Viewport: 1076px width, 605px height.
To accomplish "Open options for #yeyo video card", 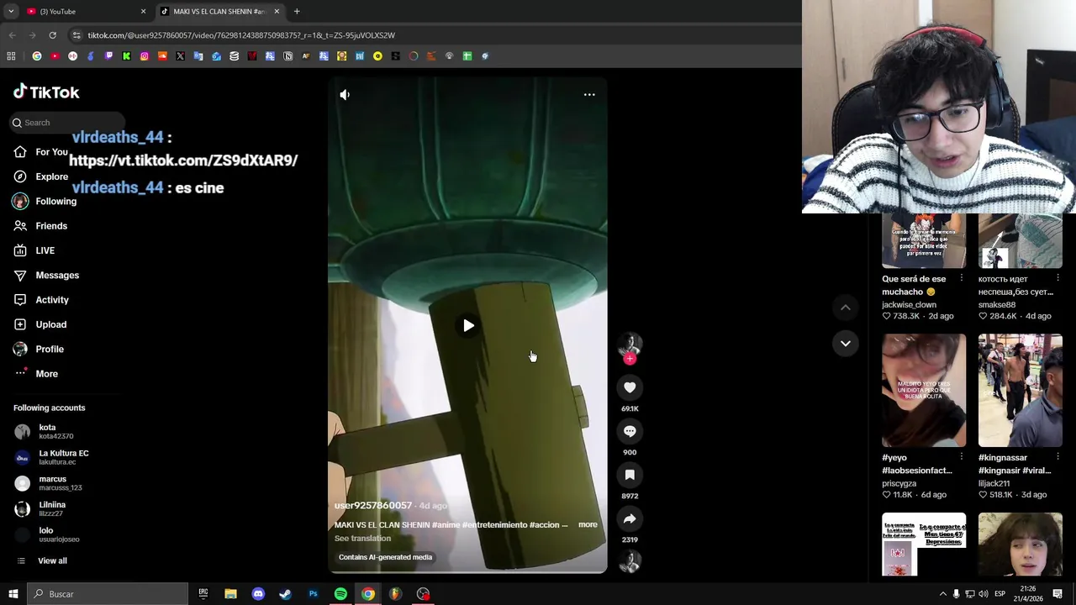I will pos(962,457).
